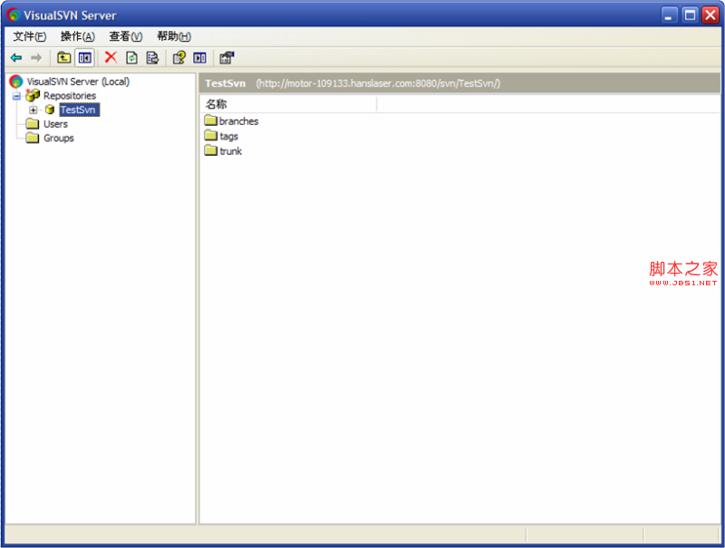Screen dimensions: 725x548
Task: Click the TestSvn title in header bar
Action: click(x=225, y=83)
